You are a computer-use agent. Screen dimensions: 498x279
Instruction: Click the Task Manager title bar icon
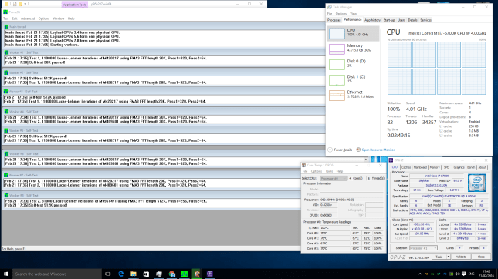(x=330, y=7)
